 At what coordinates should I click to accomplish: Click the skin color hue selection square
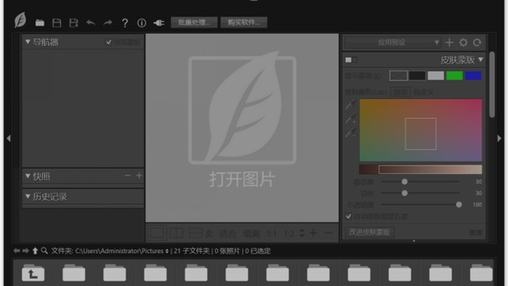click(421, 134)
